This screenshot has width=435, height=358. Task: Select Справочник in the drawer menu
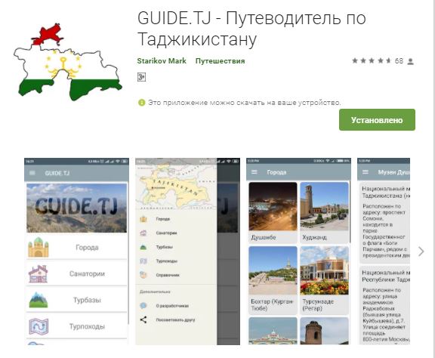(x=168, y=275)
